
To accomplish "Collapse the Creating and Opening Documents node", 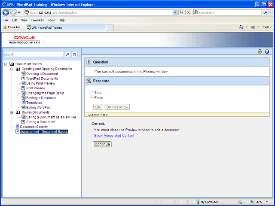I will tap(12, 69).
